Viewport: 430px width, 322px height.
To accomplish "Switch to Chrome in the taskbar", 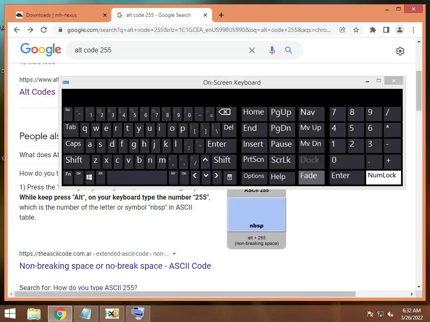I will [x=60, y=314].
